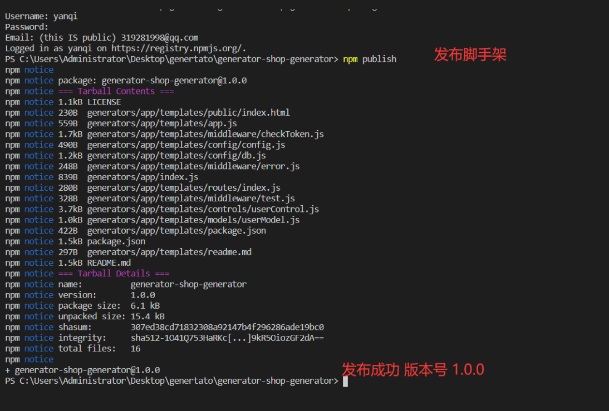Click the middleware/test.js file path
The height and width of the screenshot is (411, 609).
point(191,199)
